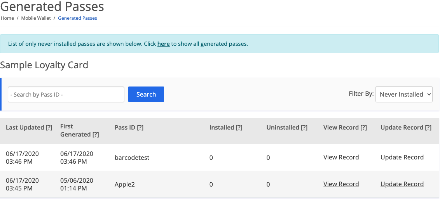Click the help marker next to Last Updated

pyautogui.click(x=49, y=128)
